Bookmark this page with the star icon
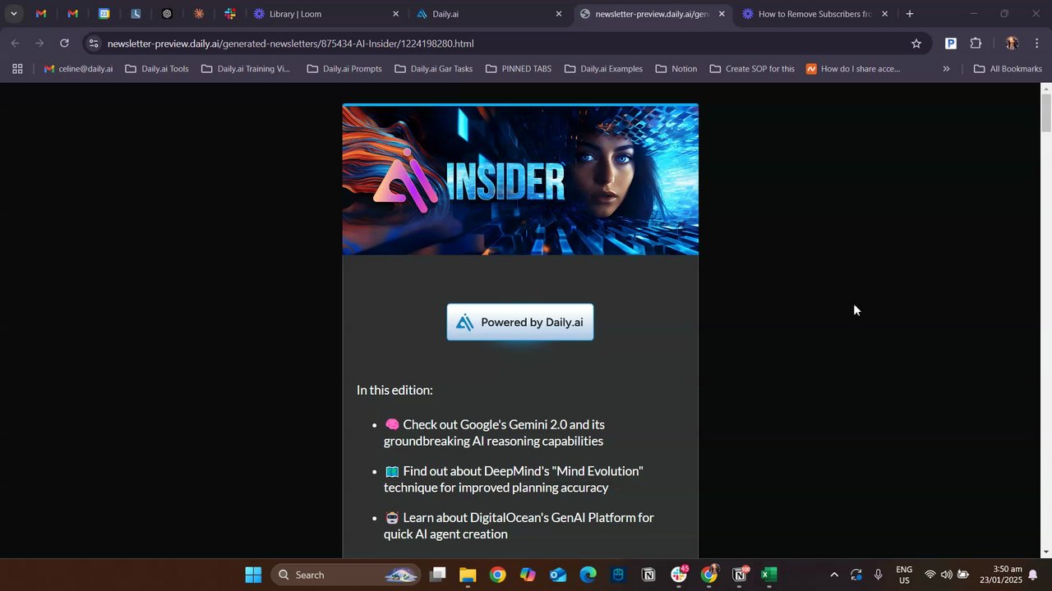Image resolution: width=1052 pixels, height=591 pixels. pos(916,44)
